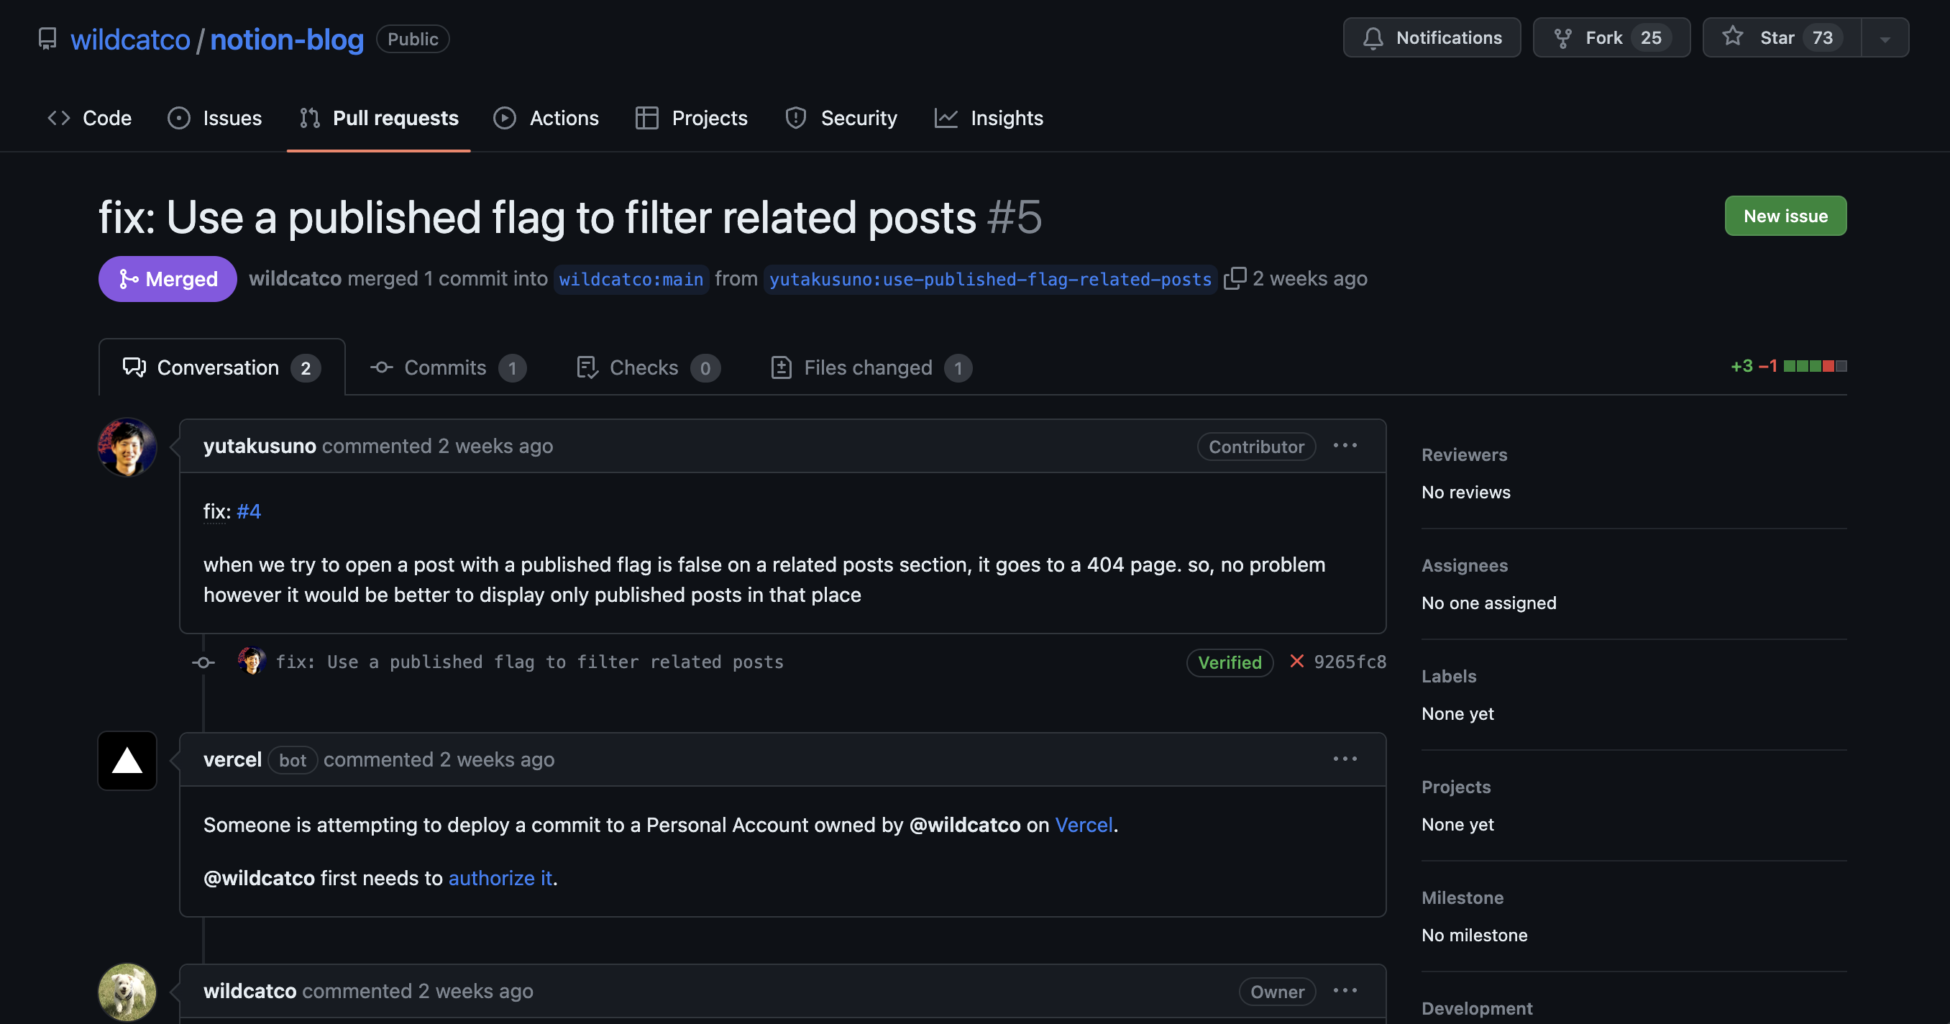Select the Pull requests tab

(x=378, y=118)
